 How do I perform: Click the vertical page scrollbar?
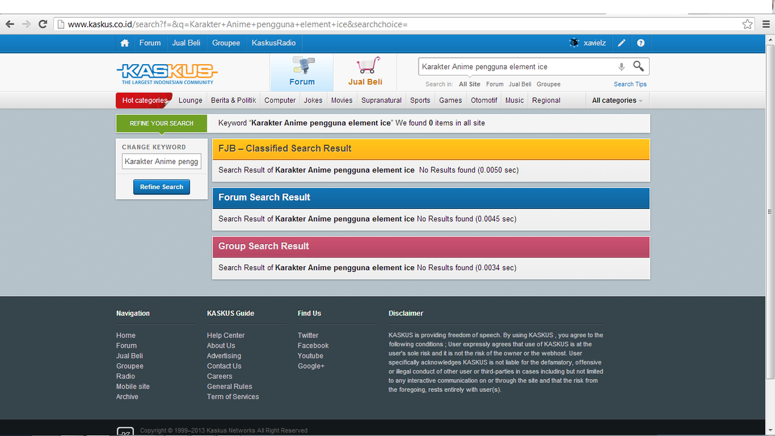pyautogui.click(x=770, y=212)
